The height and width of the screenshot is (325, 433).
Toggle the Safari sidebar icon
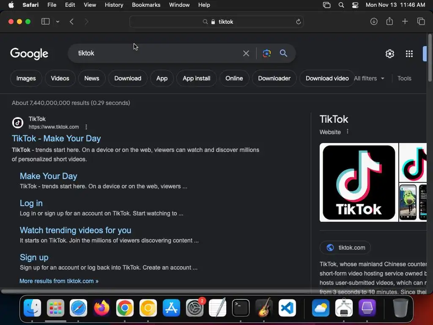45,22
